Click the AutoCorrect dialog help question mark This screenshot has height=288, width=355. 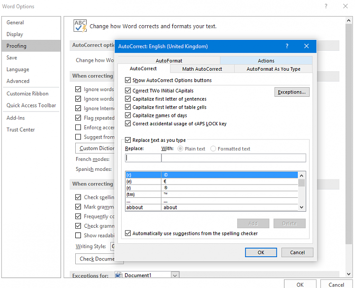click(x=287, y=46)
